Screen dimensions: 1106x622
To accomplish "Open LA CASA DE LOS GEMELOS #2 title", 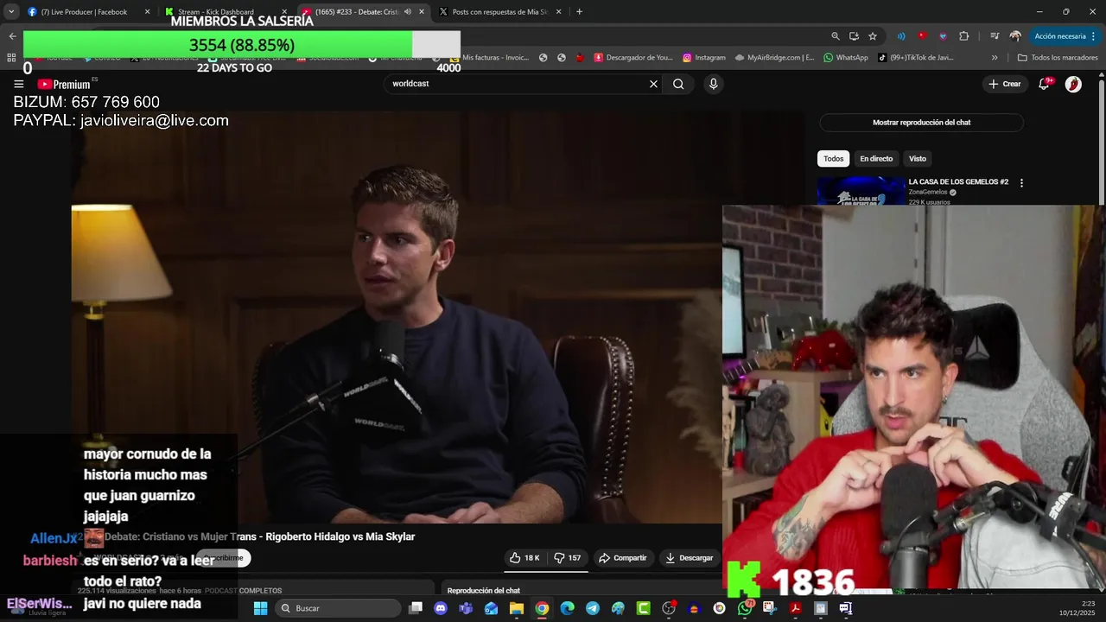I will (x=958, y=182).
